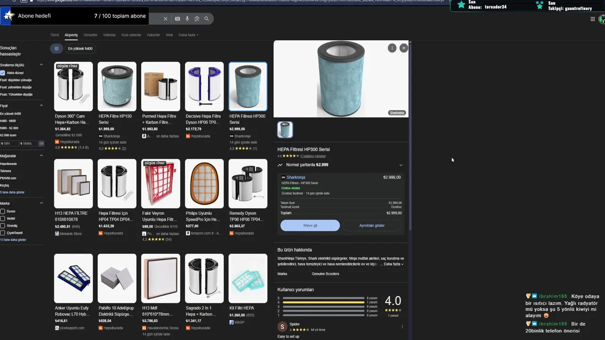Screen dimensions: 605x340
Task: Check the ÇiçekSepeti brand filter
Action: (3, 232)
